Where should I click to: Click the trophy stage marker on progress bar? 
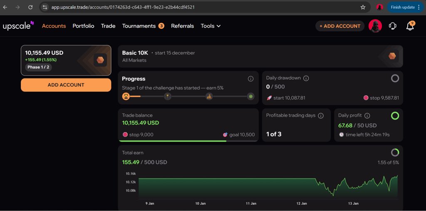(x=168, y=96)
